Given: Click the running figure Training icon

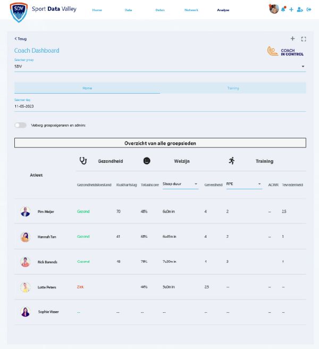Looking at the screenshot, I should [x=231, y=161].
